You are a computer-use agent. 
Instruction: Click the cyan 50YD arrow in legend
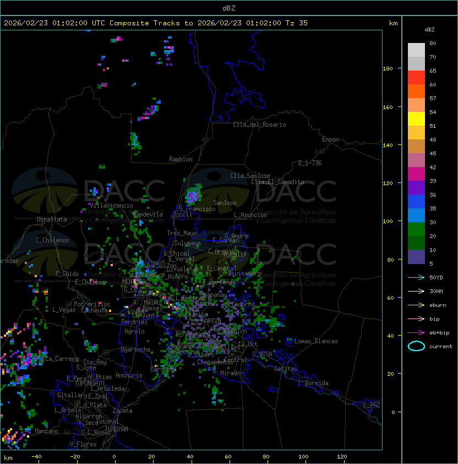point(416,277)
